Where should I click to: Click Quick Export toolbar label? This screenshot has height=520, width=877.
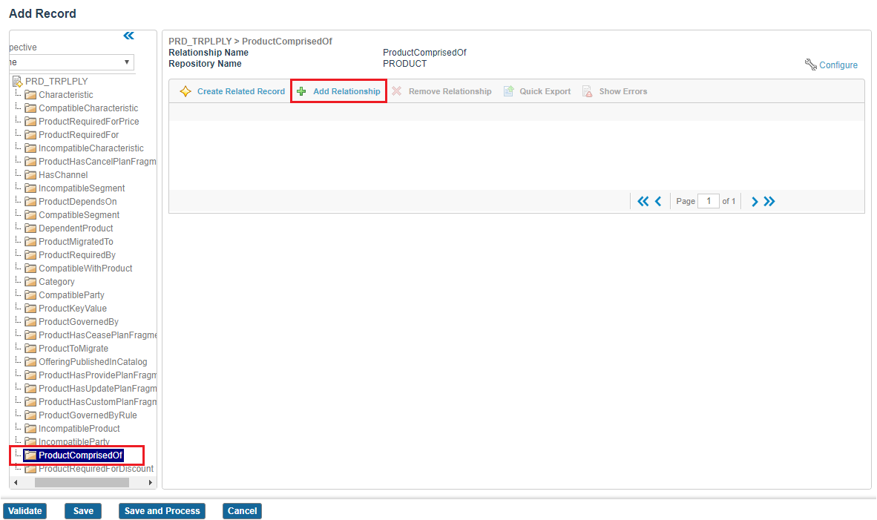point(545,91)
